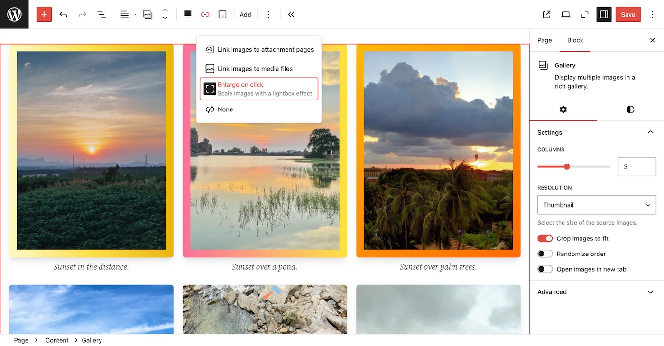The width and height of the screenshot is (664, 346).
Task: Click the Columns slider handle
Action: pos(567,167)
